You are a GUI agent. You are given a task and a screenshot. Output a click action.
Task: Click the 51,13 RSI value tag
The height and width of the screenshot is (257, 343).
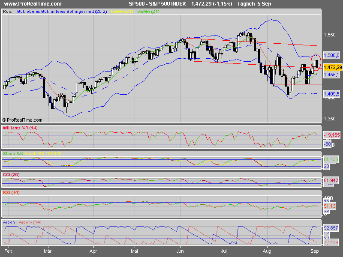(x=330, y=206)
